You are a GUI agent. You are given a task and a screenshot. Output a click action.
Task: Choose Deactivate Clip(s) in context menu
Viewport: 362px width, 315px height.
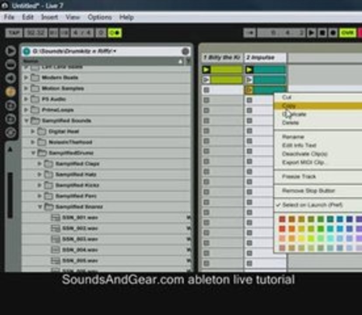point(318,154)
